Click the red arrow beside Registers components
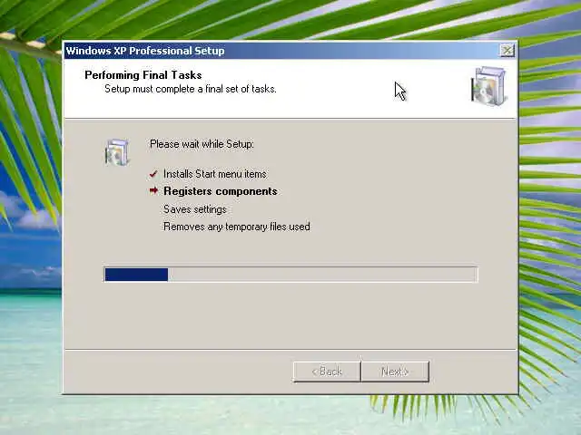The width and height of the screenshot is (581, 435). pos(153,190)
